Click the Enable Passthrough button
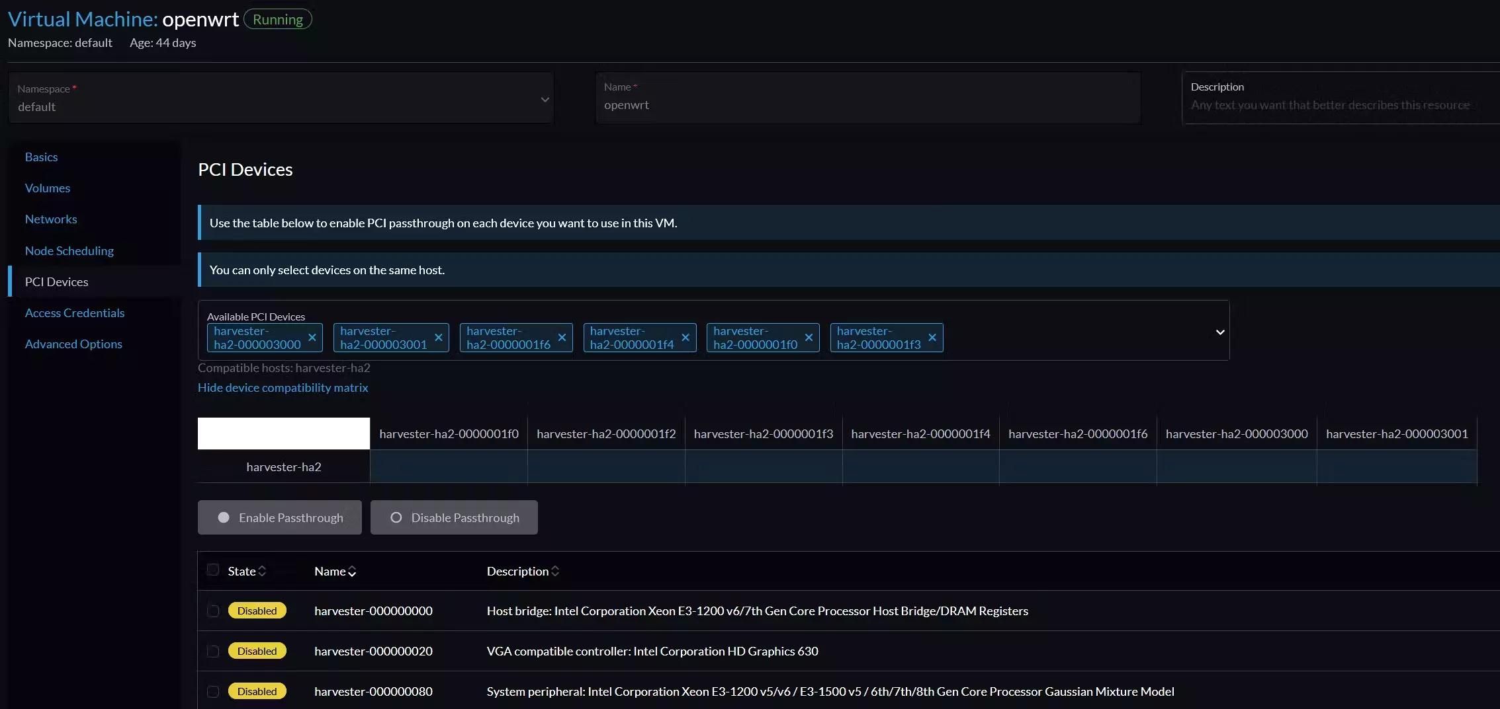 pos(279,517)
